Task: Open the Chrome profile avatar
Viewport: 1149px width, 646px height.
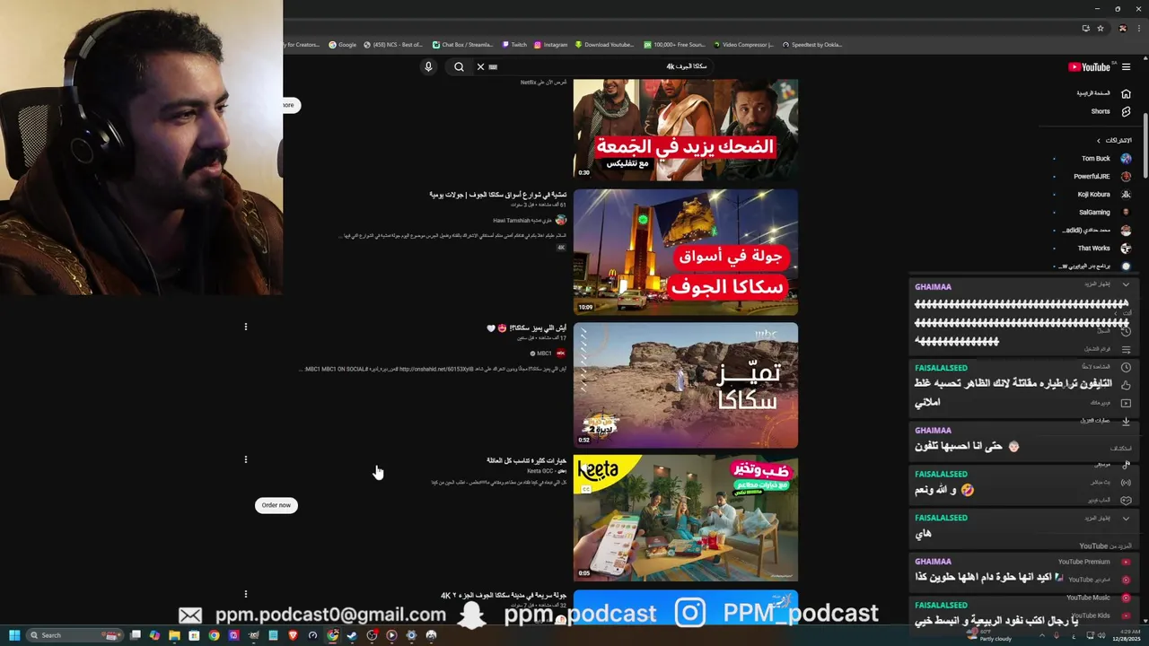Action: point(1122,28)
